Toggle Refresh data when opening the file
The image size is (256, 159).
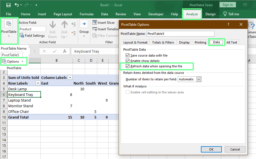(128, 66)
